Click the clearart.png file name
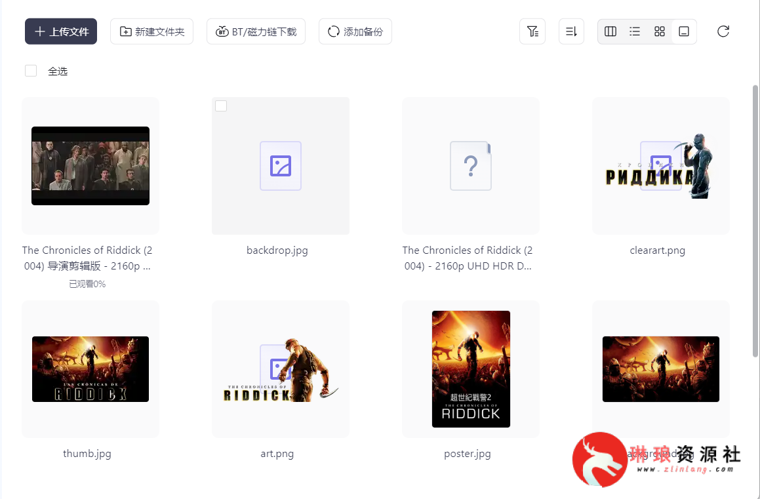This screenshot has width=760, height=499. click(657, 250)
